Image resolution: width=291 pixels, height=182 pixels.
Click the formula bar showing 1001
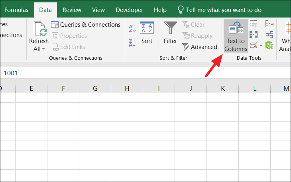pos(145,73)
